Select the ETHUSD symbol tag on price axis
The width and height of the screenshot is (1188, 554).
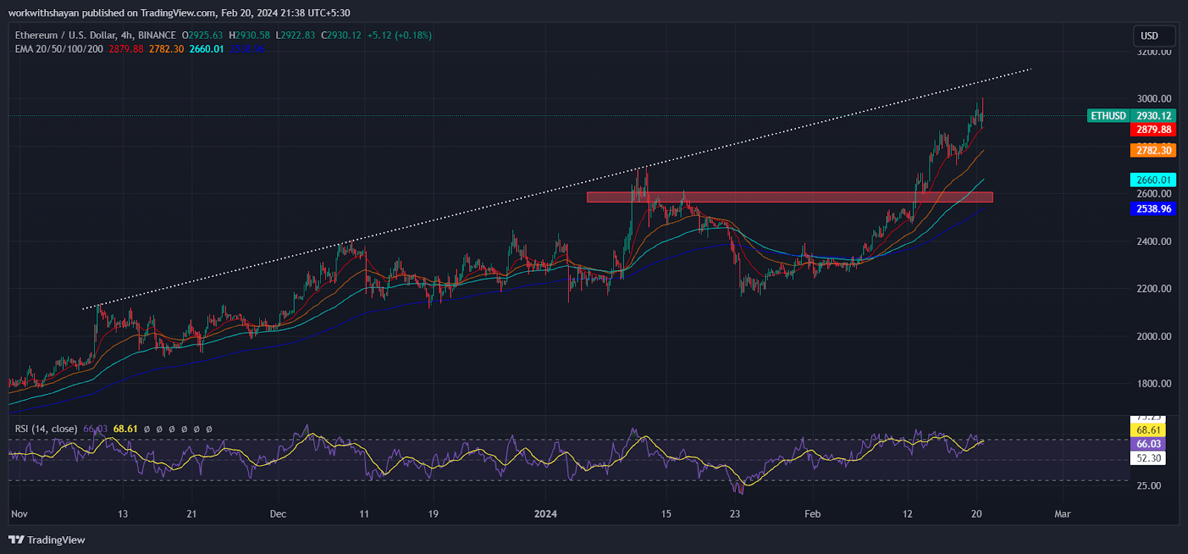[1108, 116]
